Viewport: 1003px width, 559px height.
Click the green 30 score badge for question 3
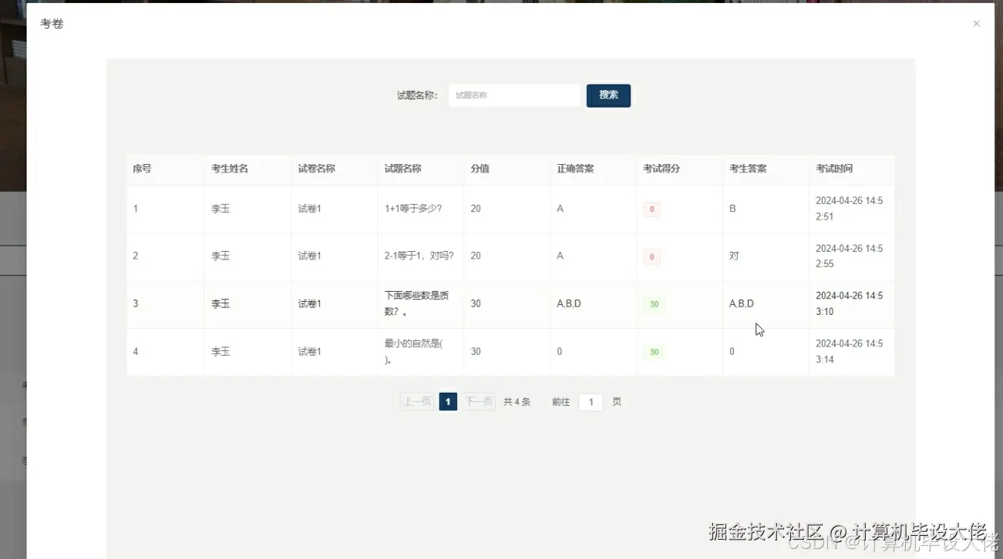[x=654, y=304]
